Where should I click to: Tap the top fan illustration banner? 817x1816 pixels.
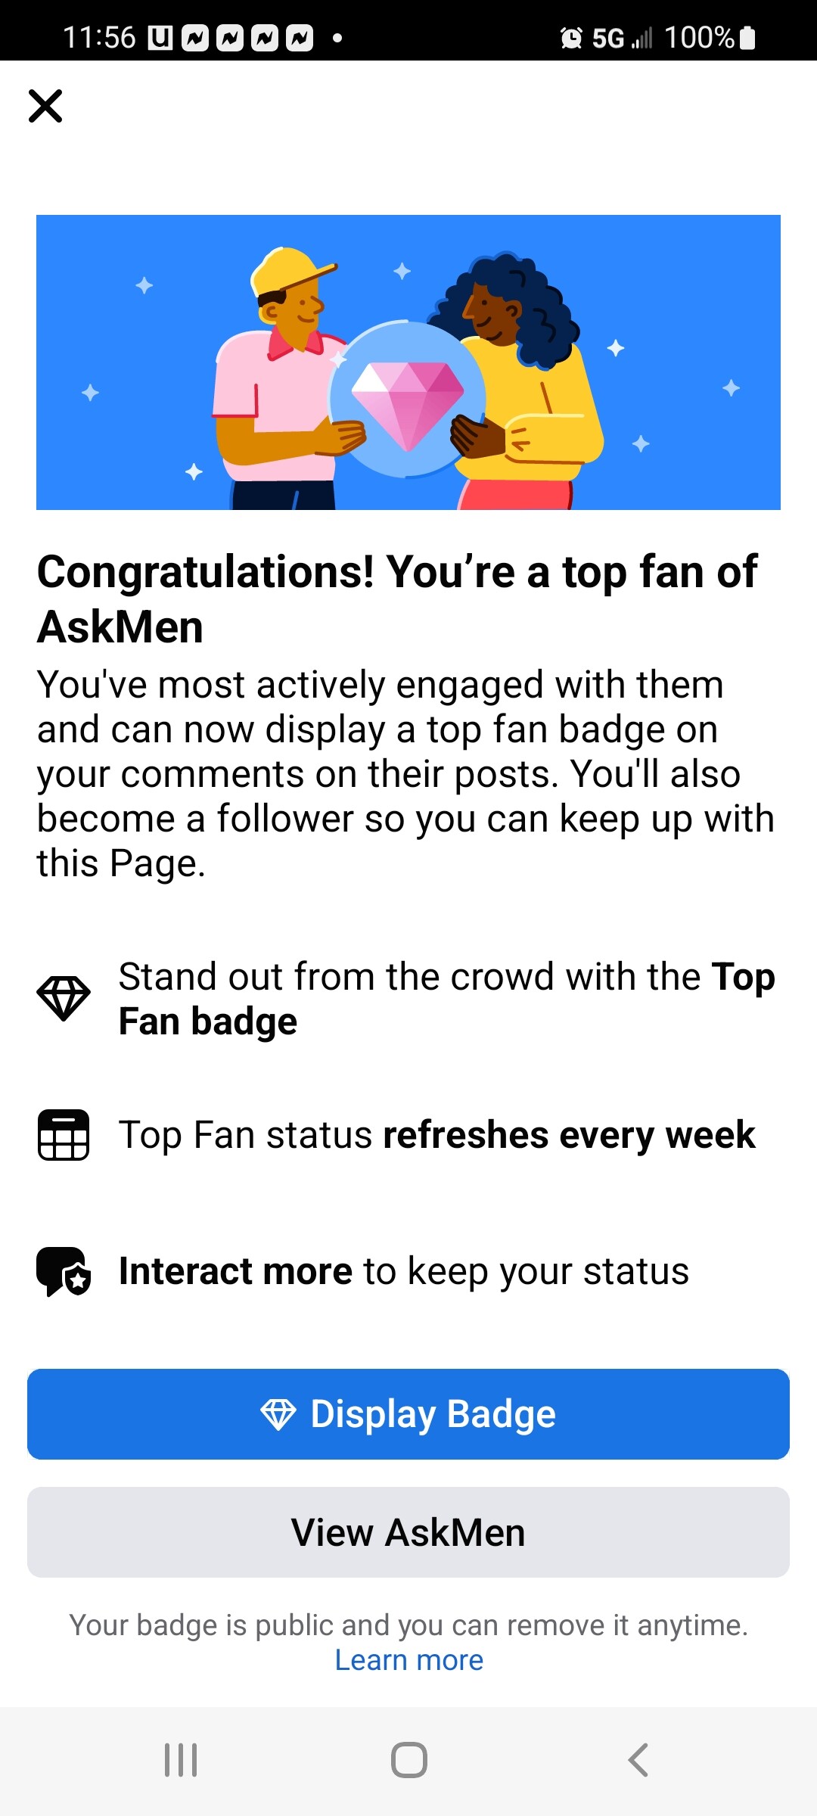[408, 362]
